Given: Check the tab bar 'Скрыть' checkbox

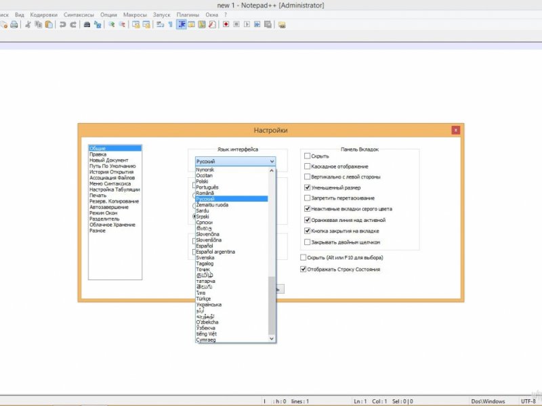Looking at the screenshot, I should tap(307, 156).
